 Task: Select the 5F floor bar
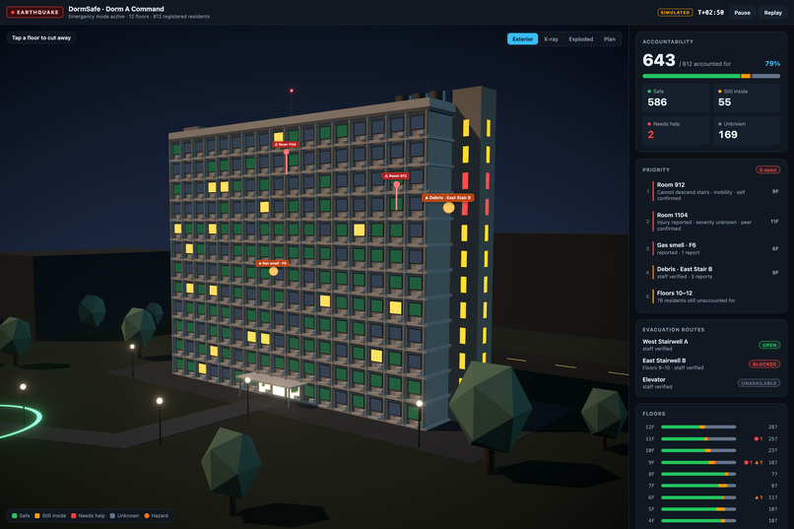click(698, 509)
